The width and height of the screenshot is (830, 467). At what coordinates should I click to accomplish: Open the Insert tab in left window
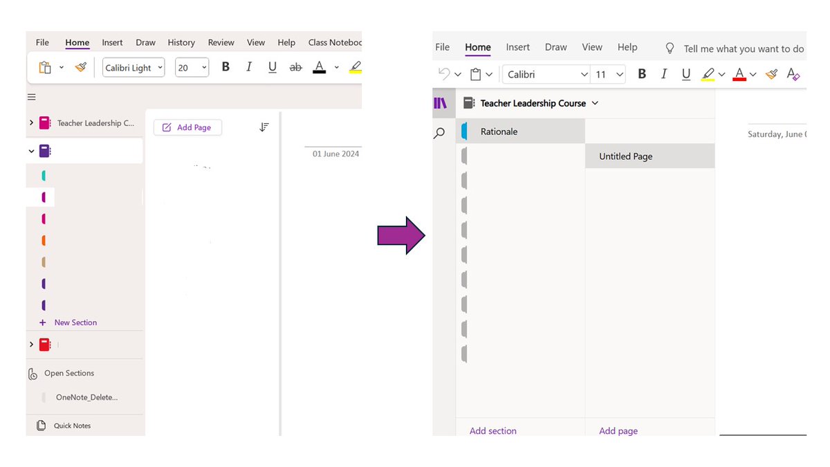112,42
